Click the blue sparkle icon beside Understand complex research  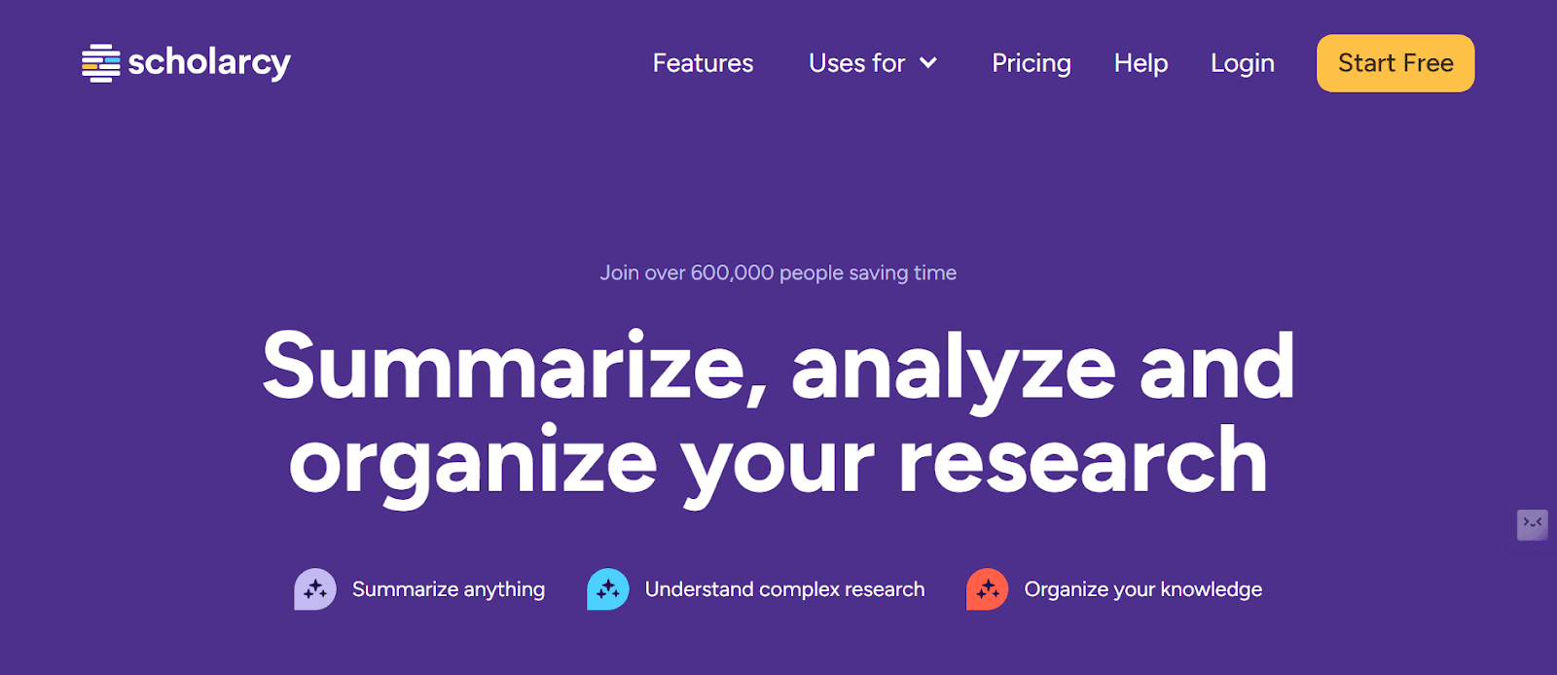coord(608,589)
